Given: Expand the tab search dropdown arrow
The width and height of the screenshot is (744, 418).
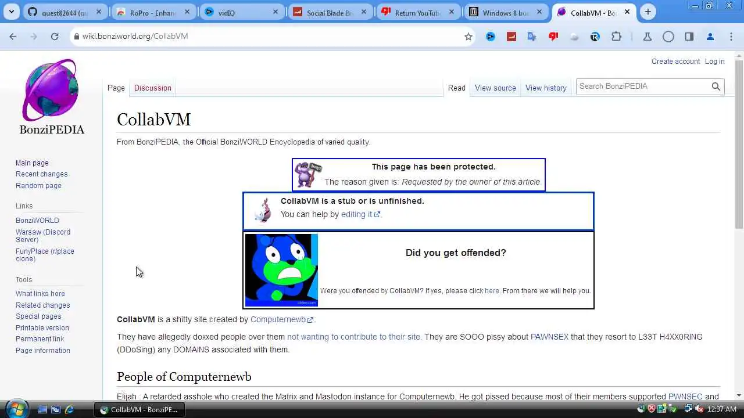Looking at the screenshot, I should [12, 12].
